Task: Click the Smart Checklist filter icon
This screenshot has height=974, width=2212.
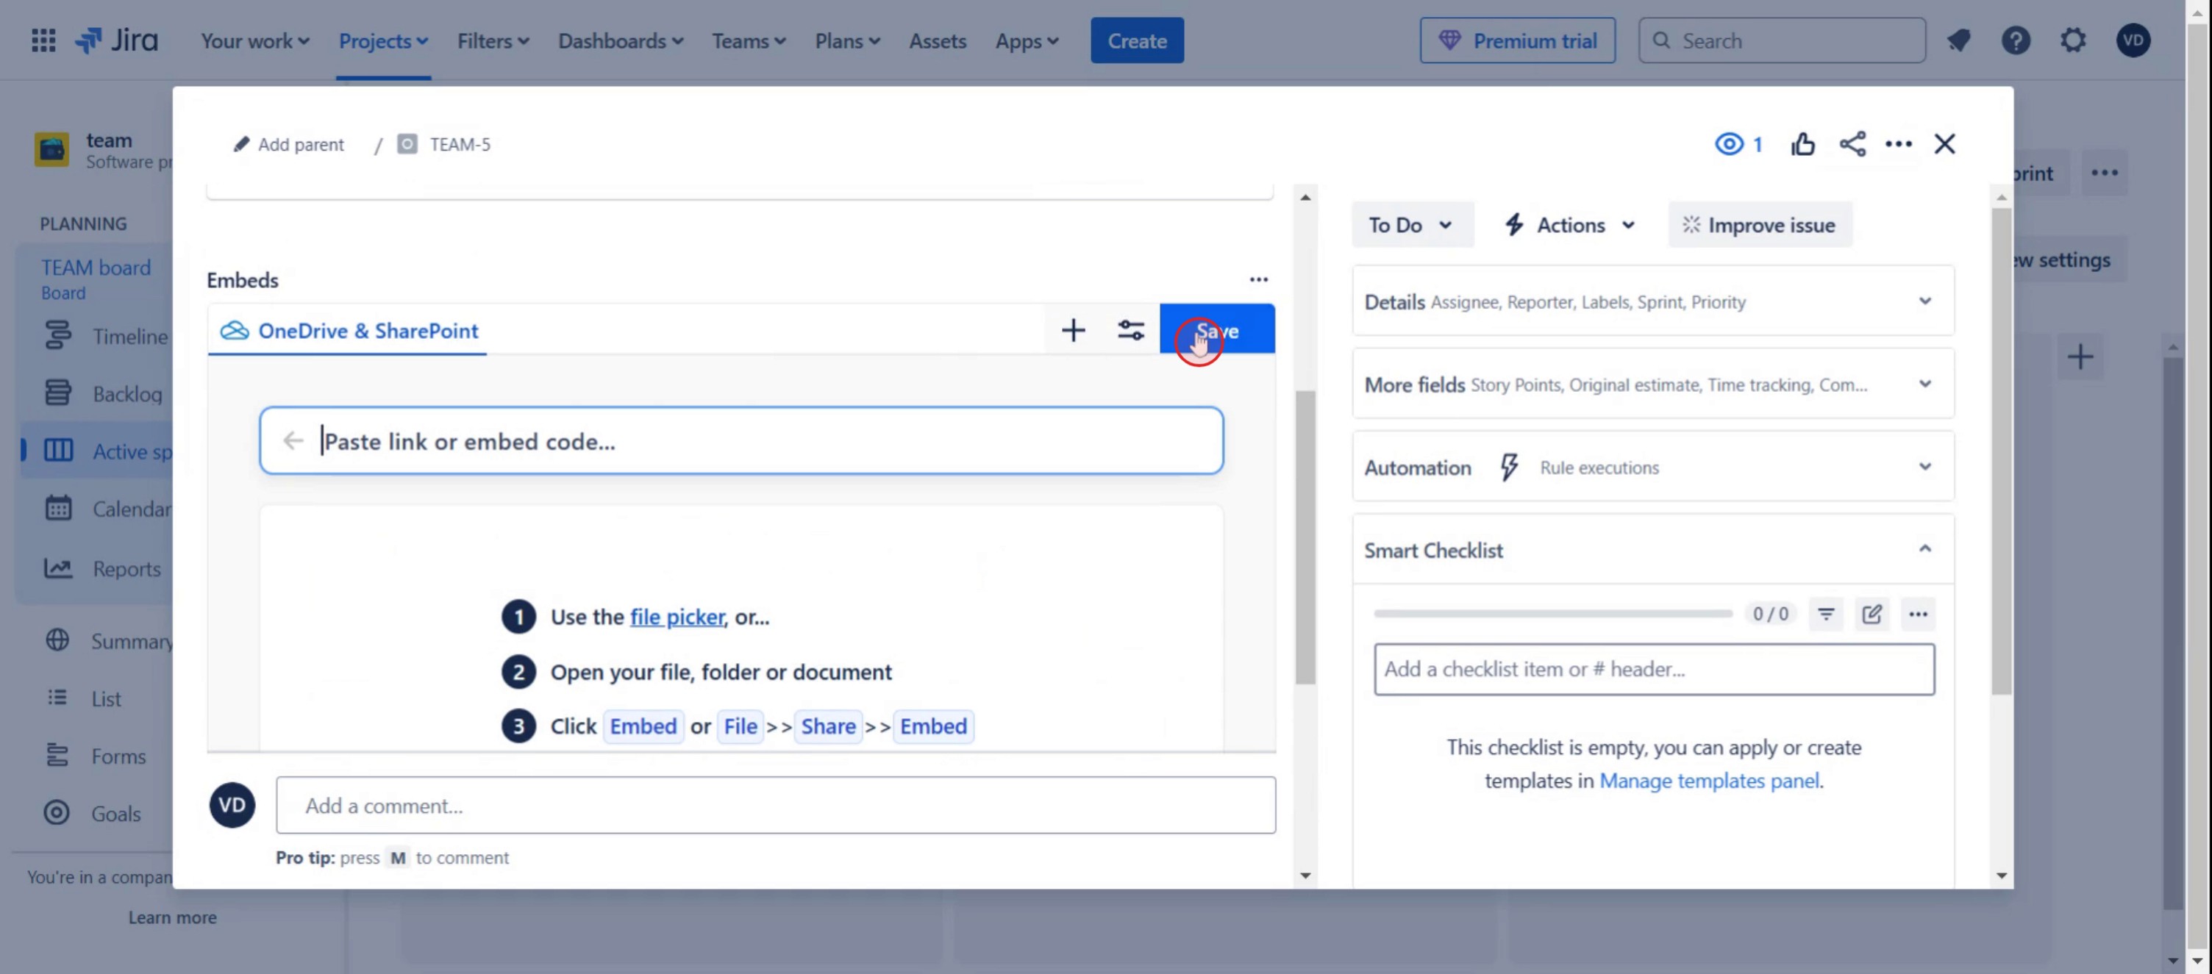Action: 1826,614
